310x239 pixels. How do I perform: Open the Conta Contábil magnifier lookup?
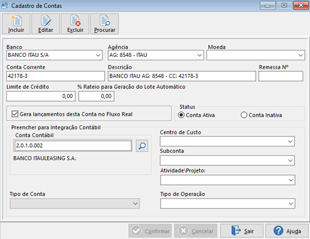point(142,146)
